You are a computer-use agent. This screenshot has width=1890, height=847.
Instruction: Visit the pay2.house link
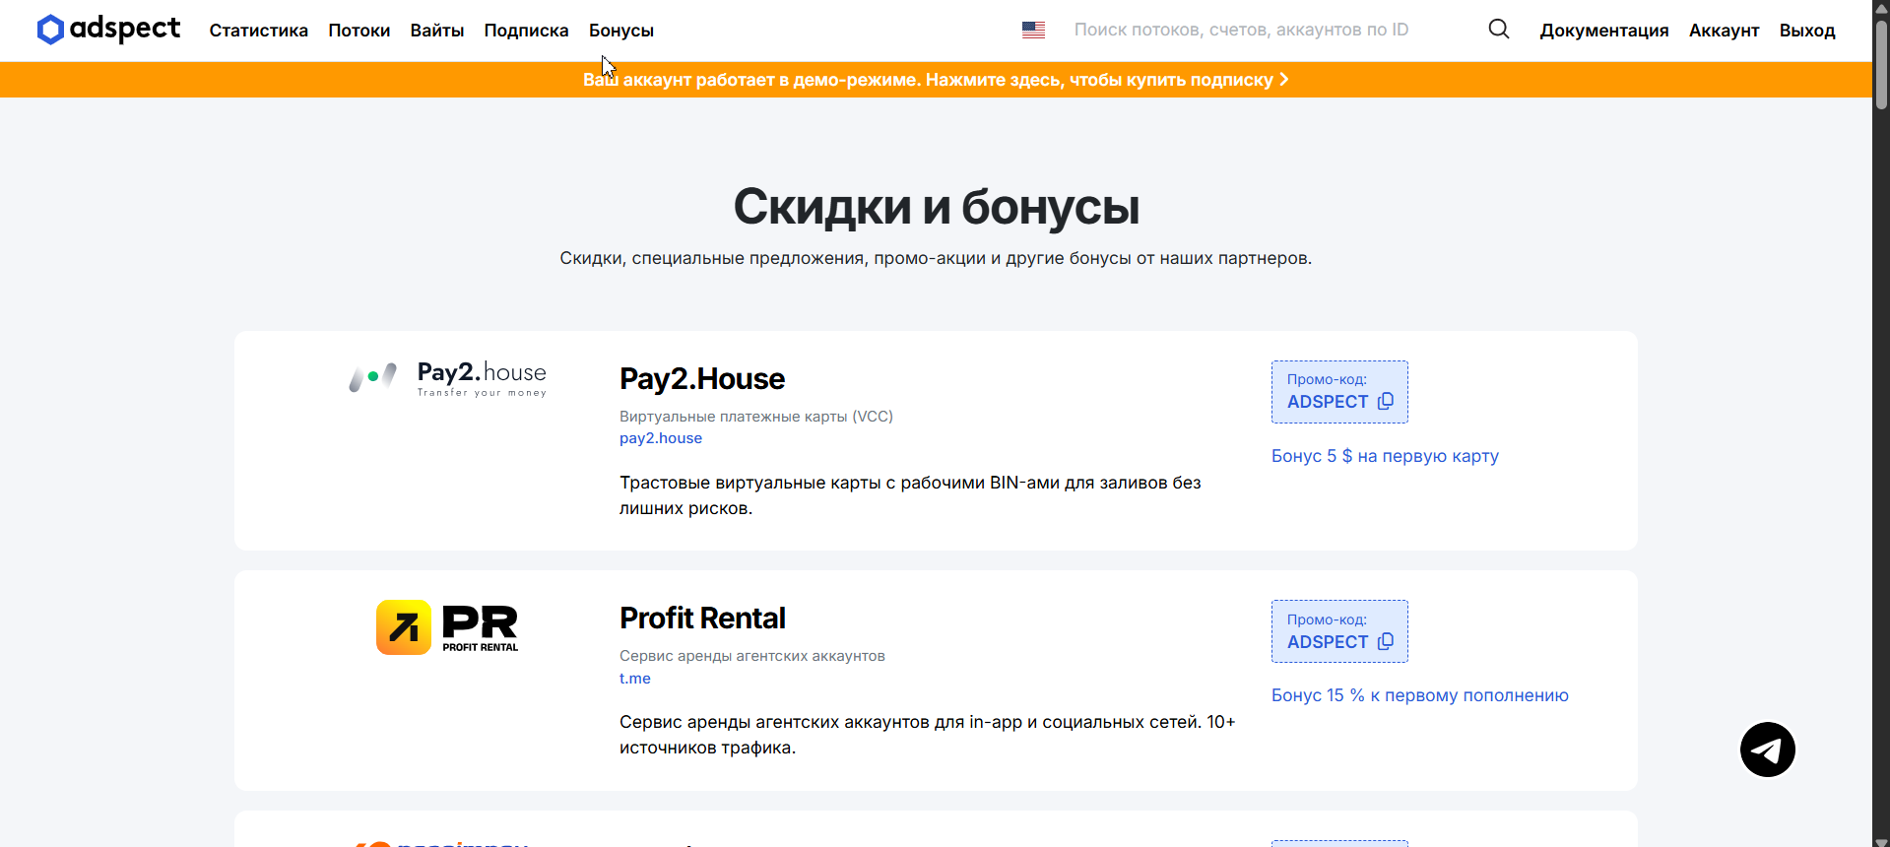(x=660, y=438)
